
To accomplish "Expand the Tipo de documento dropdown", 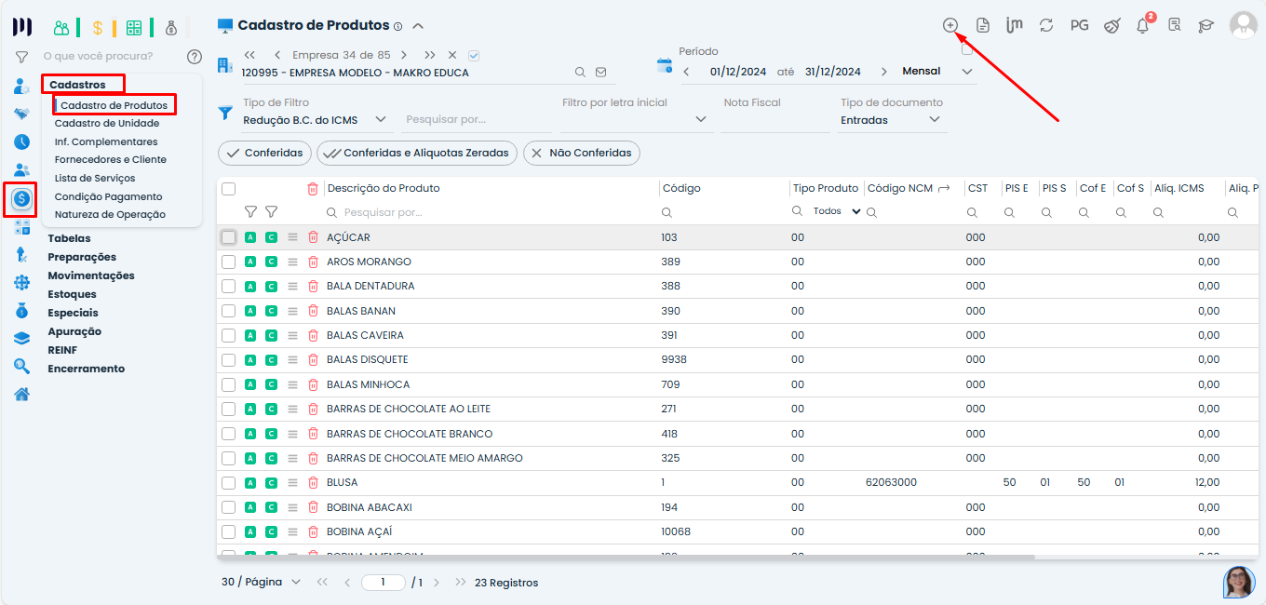I will tap(891, 120).
